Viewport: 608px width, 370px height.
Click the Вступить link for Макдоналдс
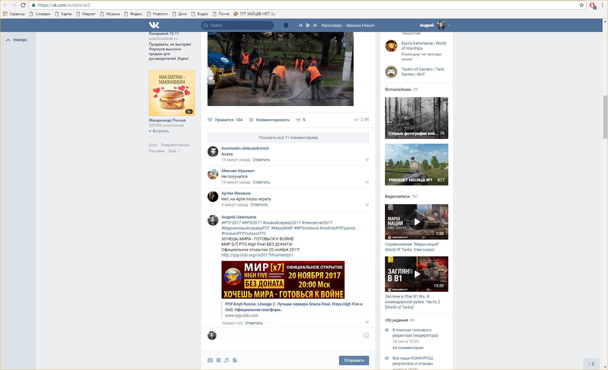coord(159,131)
